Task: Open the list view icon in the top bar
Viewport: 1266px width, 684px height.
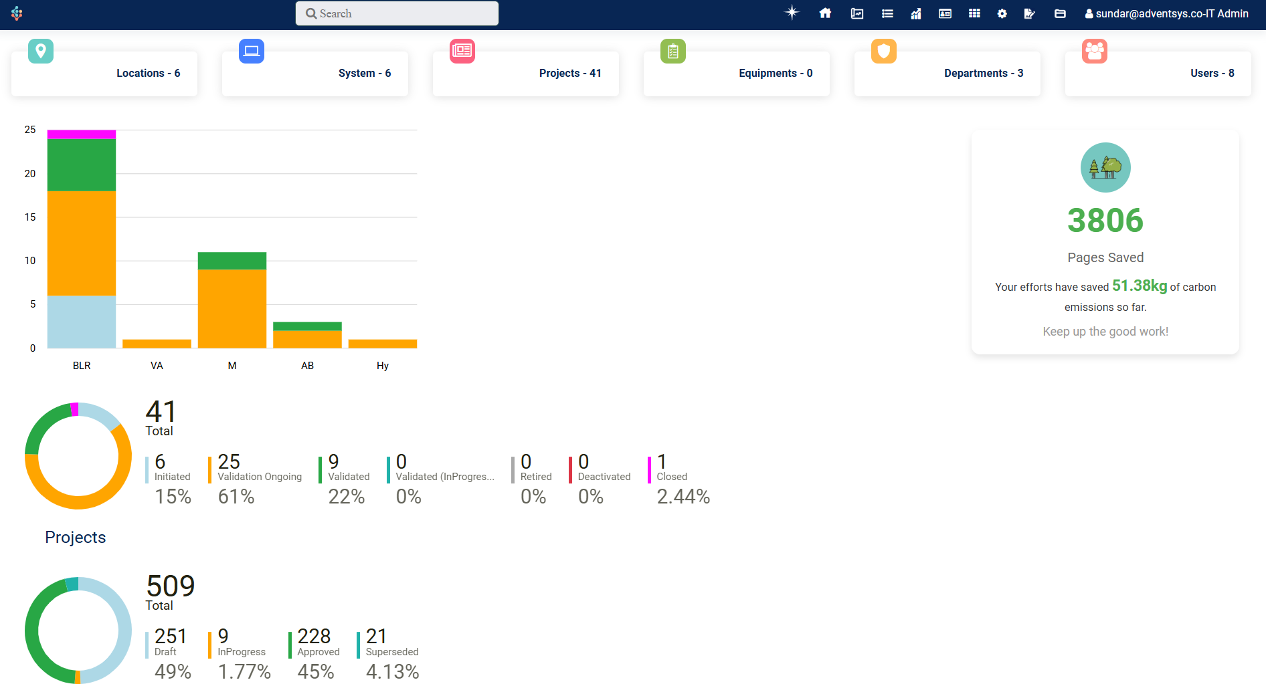Action: [887, 13]
